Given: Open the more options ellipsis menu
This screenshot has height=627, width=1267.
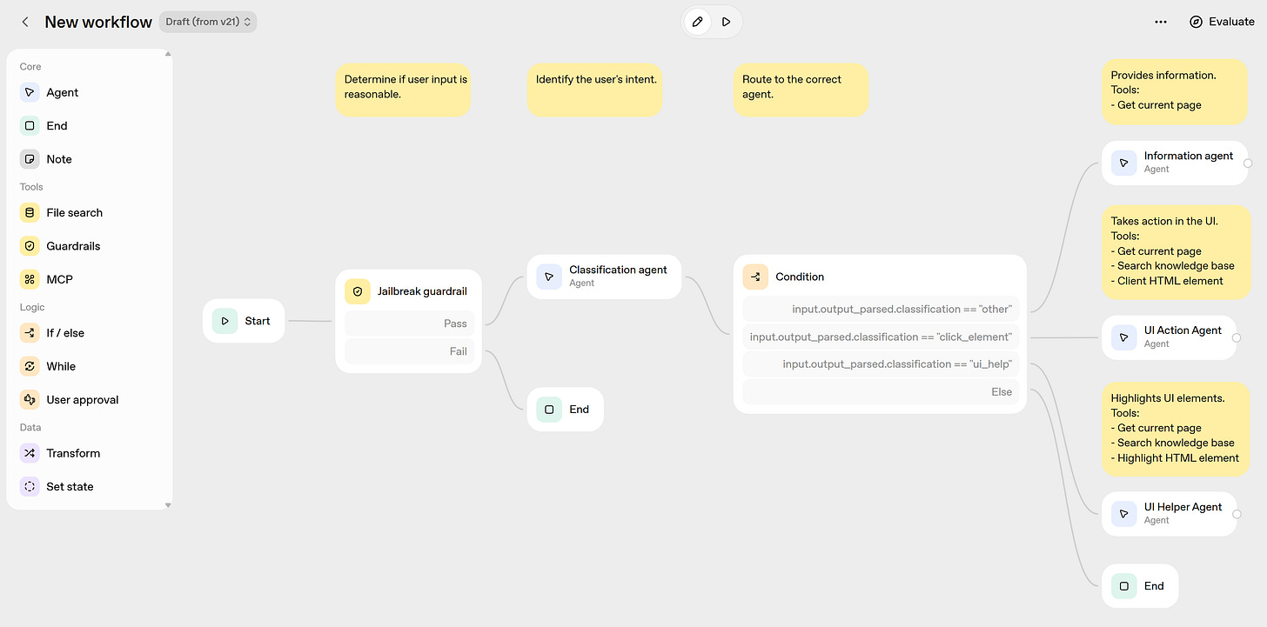Looking at the screenshot, I should (1161, 21).
